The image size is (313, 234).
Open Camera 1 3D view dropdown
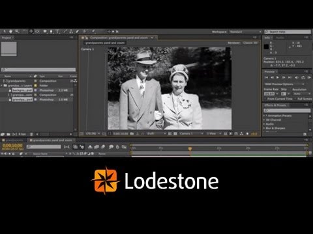(191, 134)
